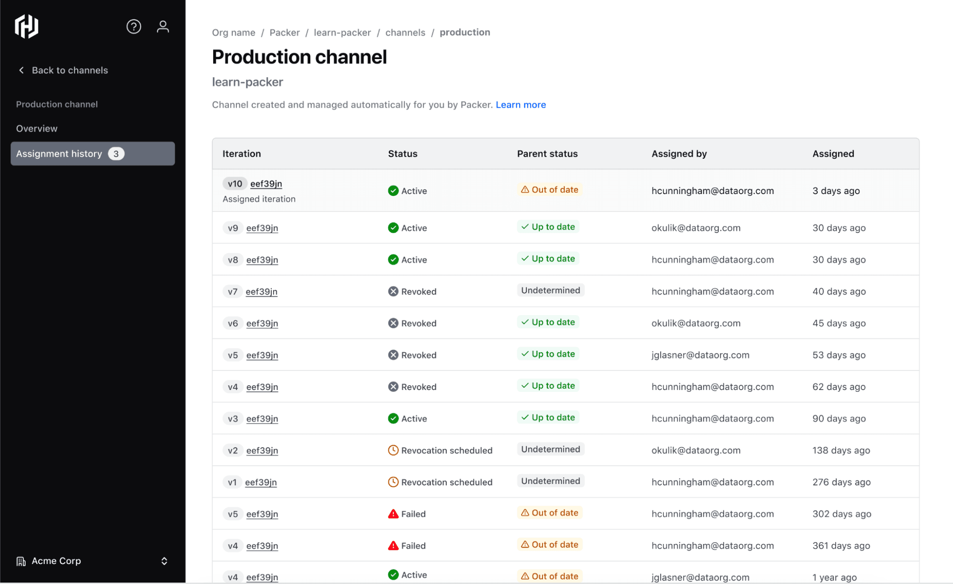
Task: Click the organization building icon beside Acme Corp
Action: click(21, 561)
